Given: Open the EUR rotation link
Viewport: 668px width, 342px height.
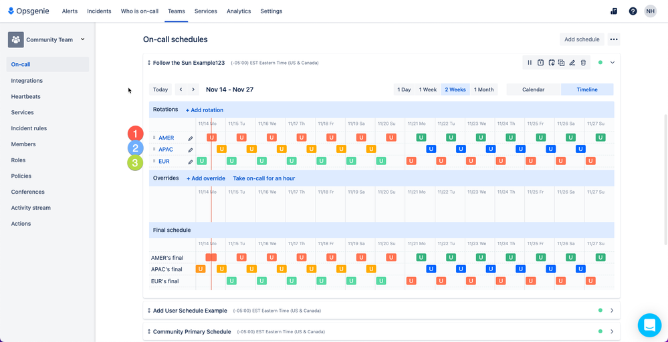Looking at the screenshot, I should (x=164, y=161).
